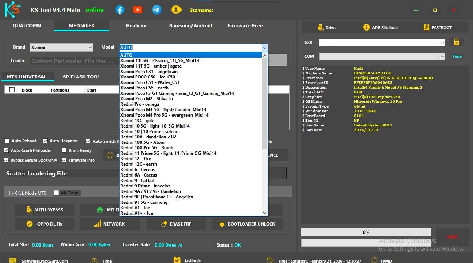
Task: Disable the Auto Unsparse option
Action: pyautogui.click(x=45, y=141)
